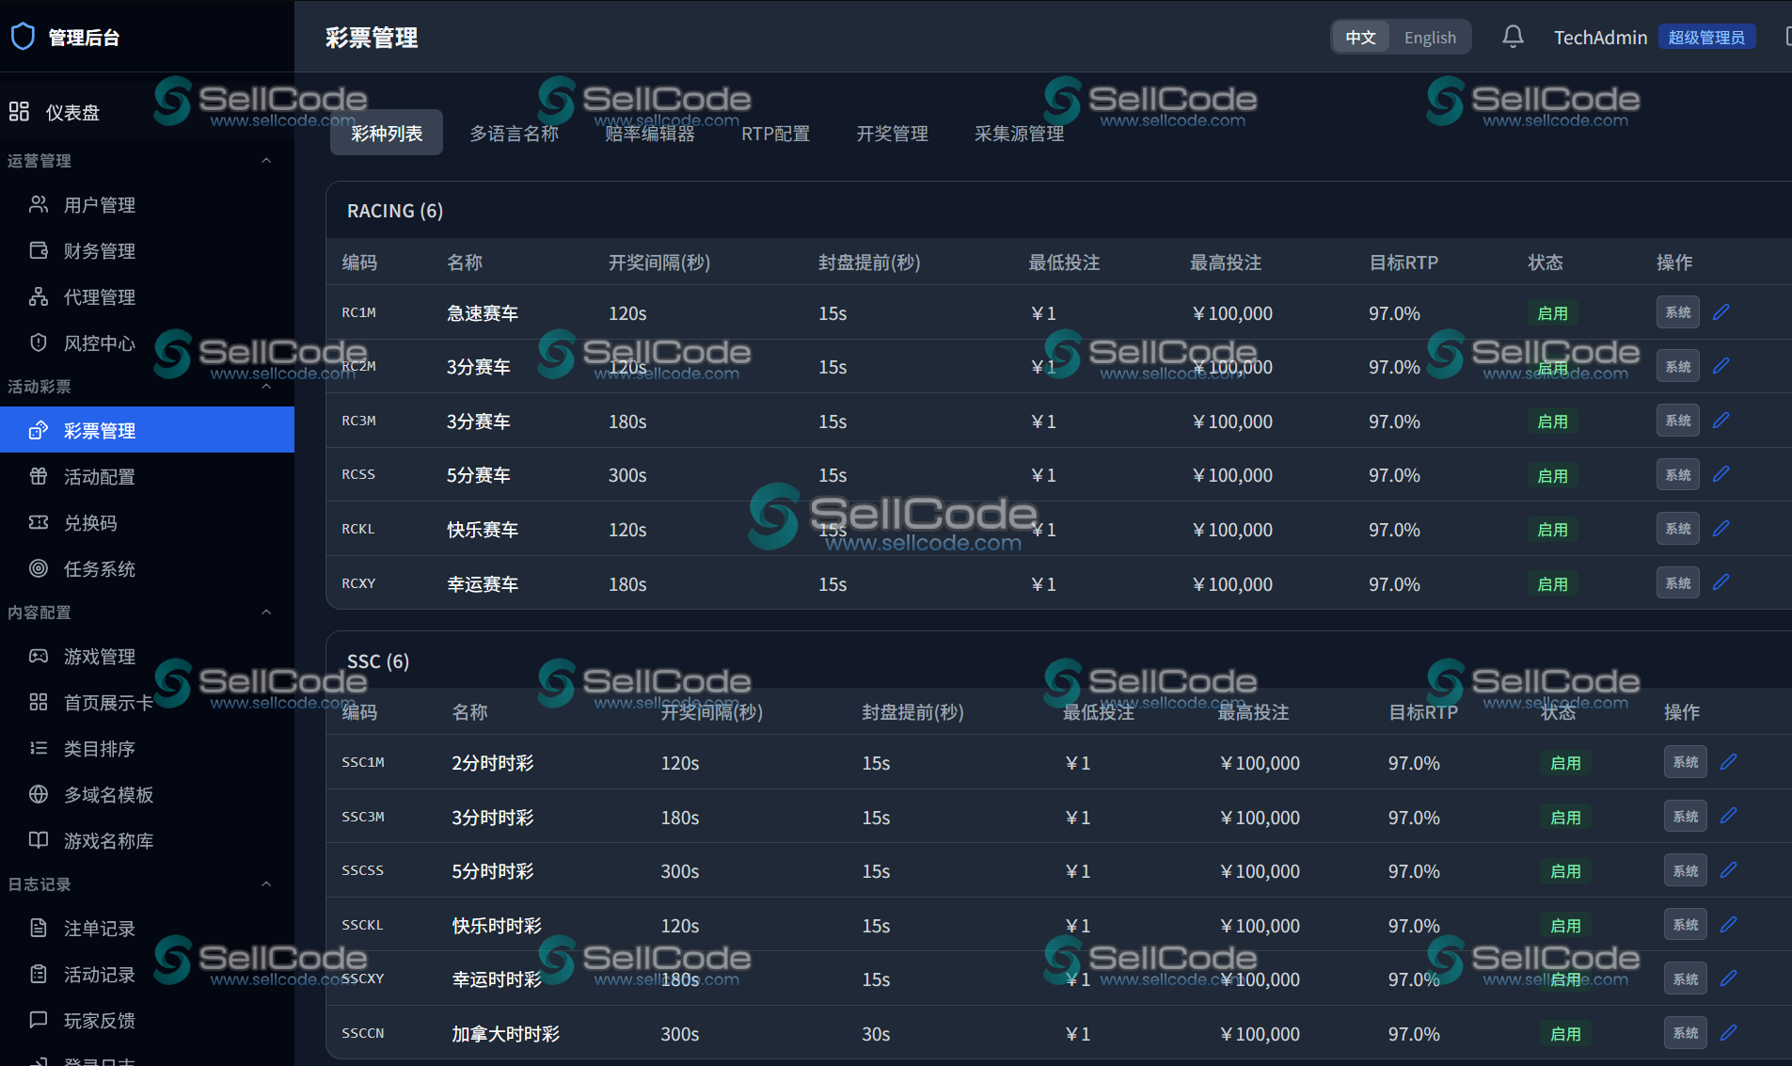1792x1066 pixels.
Task: Click the 启用 status badge for RC1M
Action: pyautogui.click(x=1552, y=313)
